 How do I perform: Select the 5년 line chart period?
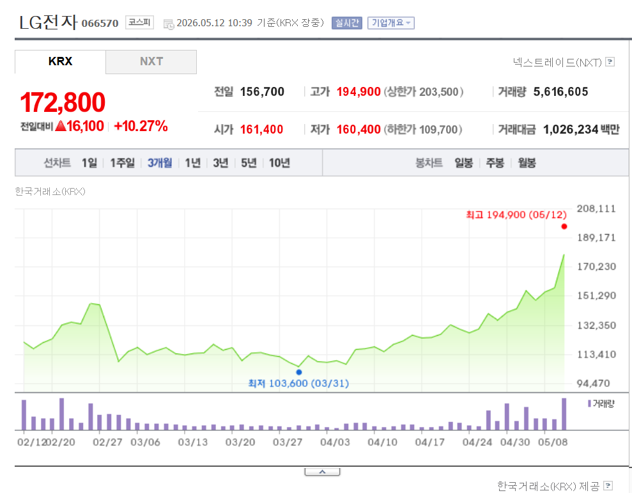(x=249, y=163)
